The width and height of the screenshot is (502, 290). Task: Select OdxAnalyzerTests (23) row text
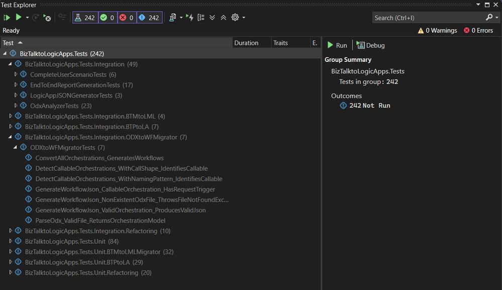(61, 106)
